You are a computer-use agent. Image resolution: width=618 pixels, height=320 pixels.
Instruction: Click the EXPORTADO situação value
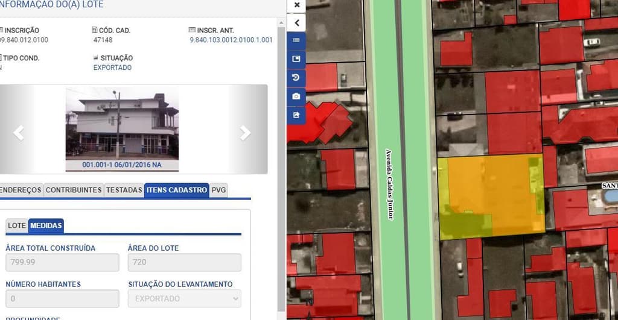[x=112, y=67]
